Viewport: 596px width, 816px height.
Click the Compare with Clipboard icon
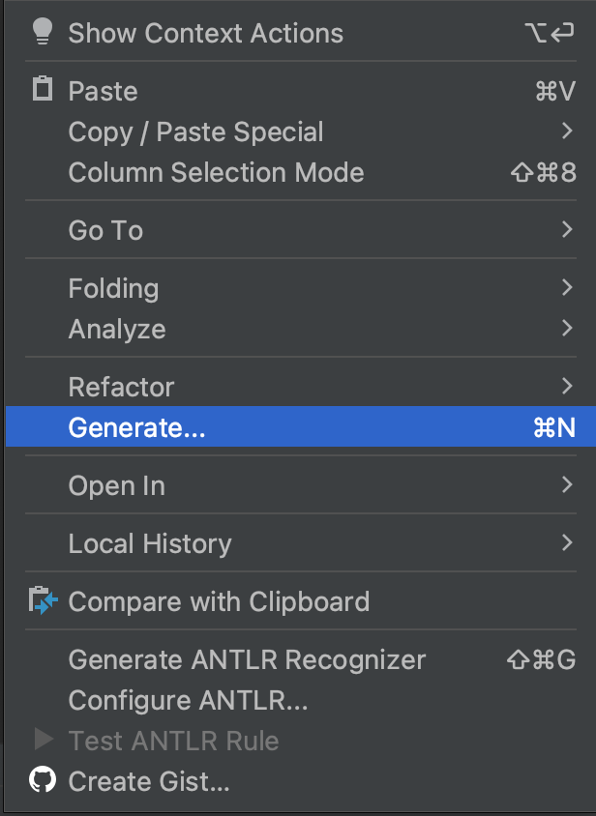(43, 600)
